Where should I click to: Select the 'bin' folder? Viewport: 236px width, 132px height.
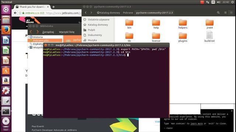pos(129,24)
